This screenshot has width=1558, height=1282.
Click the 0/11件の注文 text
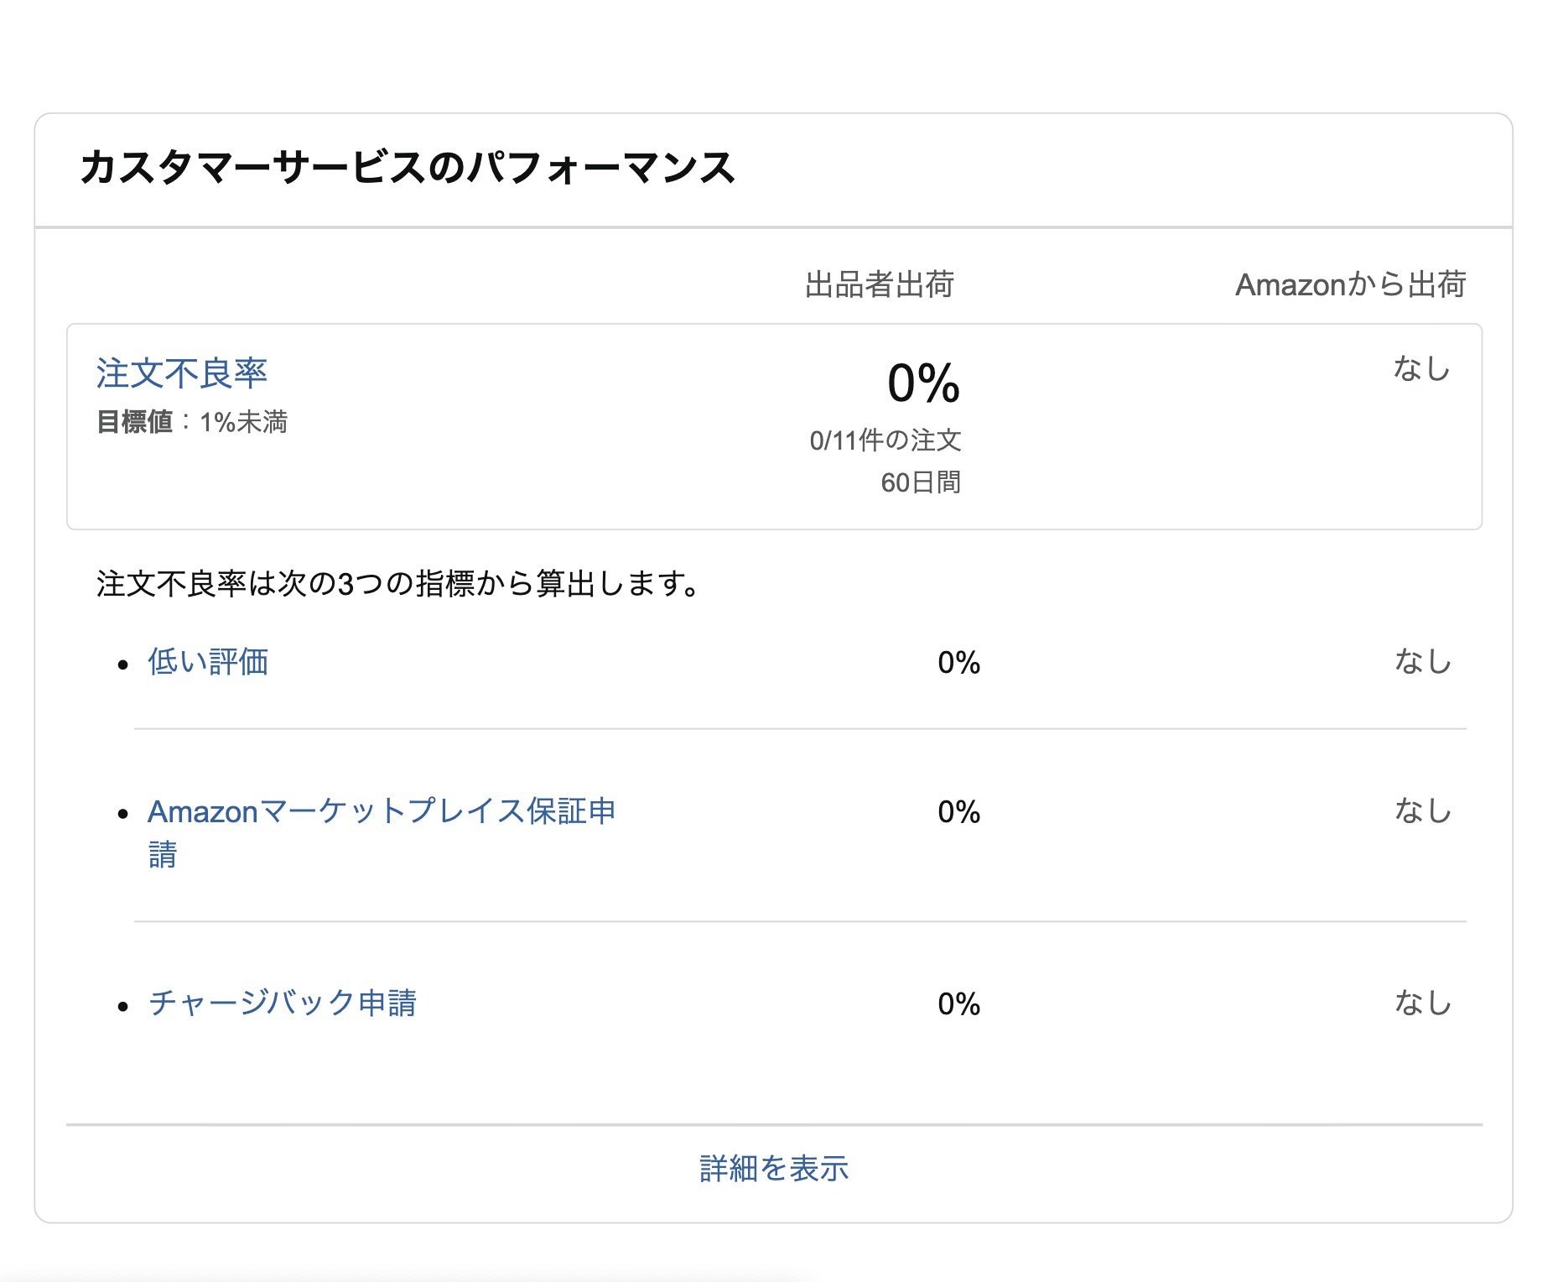[885, 440]
